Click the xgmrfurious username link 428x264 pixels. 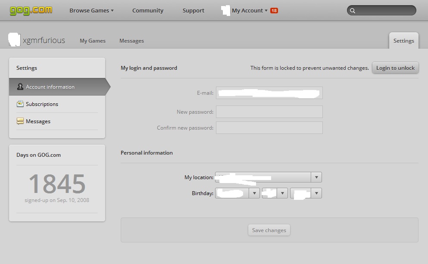click(44, 40)
